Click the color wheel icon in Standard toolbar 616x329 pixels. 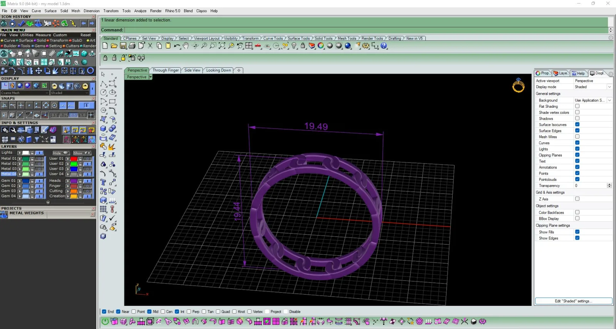click(321, 46)
